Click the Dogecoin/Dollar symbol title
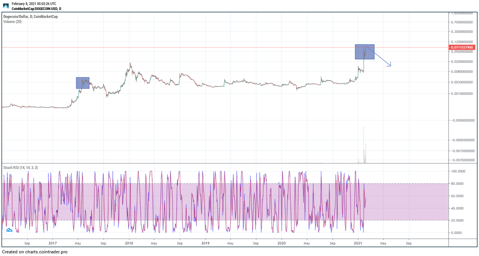The width and height of the screenshot is (479, 256). pyautogui.click(x=31, y=17)
